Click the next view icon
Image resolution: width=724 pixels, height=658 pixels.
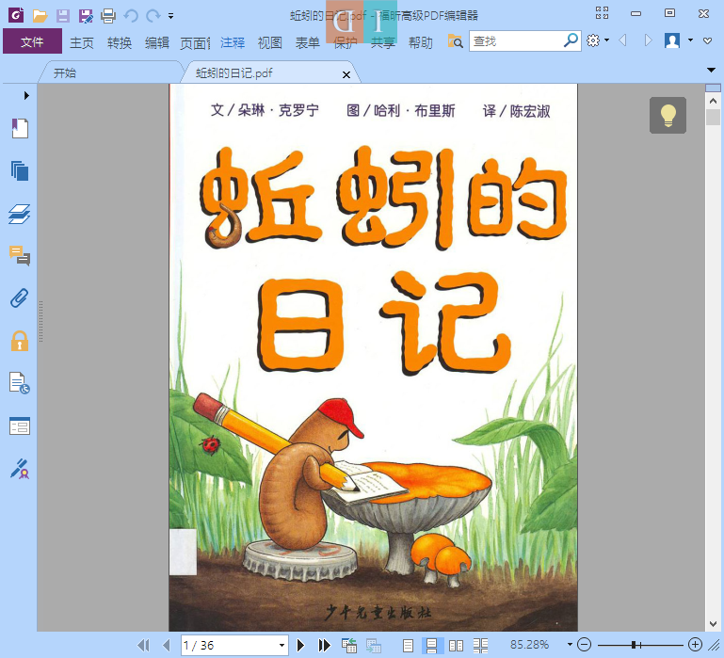pyautogui.click(x=373, y=645)
